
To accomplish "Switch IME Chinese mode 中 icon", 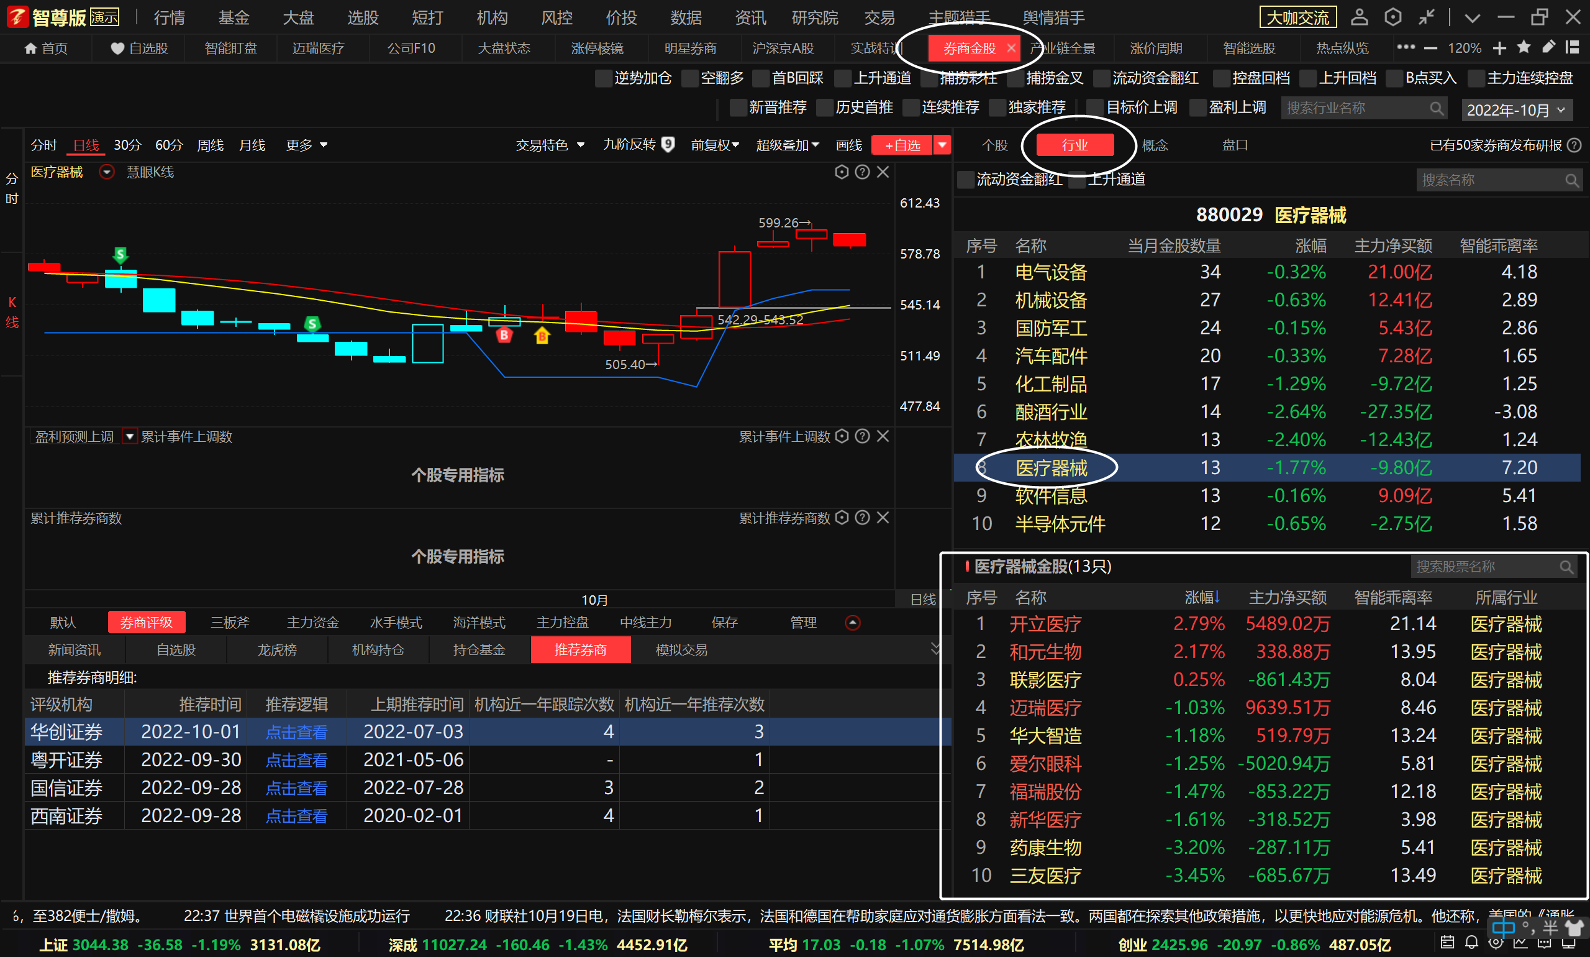I will pyautogui.click(x=1503, y=928).
